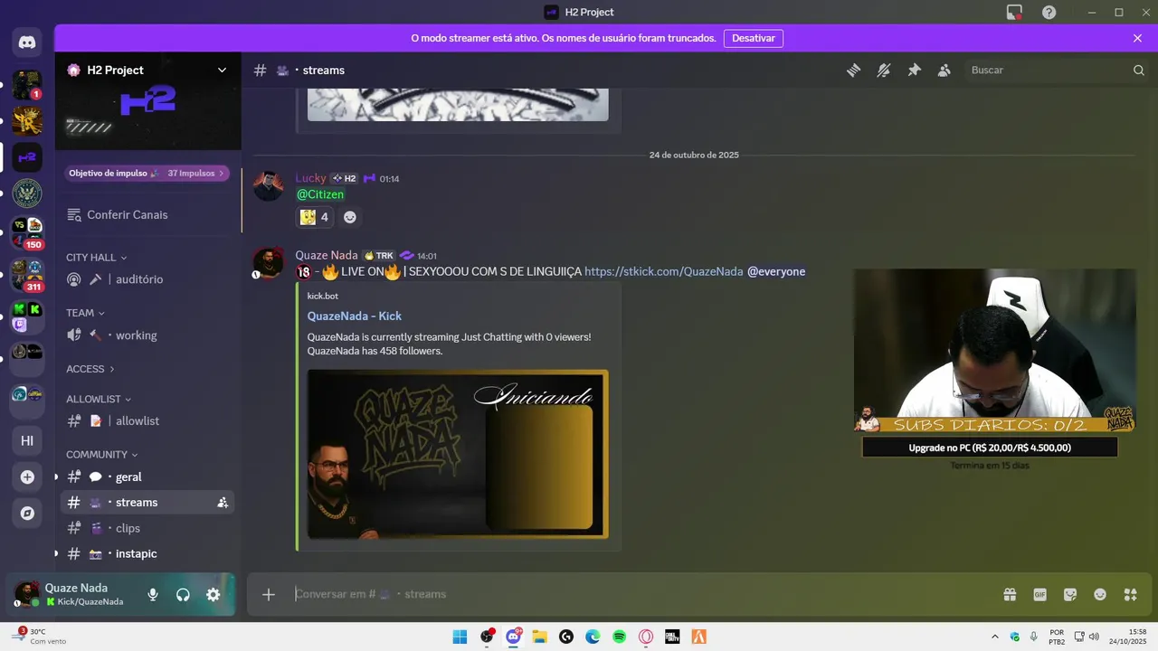This screenshot has height=651, width=1158.
Task: Toggle member list icon in header
Action: 944,71
